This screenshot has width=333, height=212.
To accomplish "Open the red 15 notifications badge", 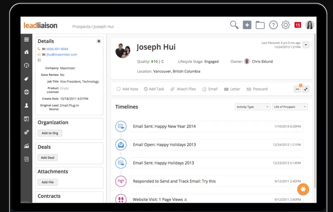I will point(298,25).
